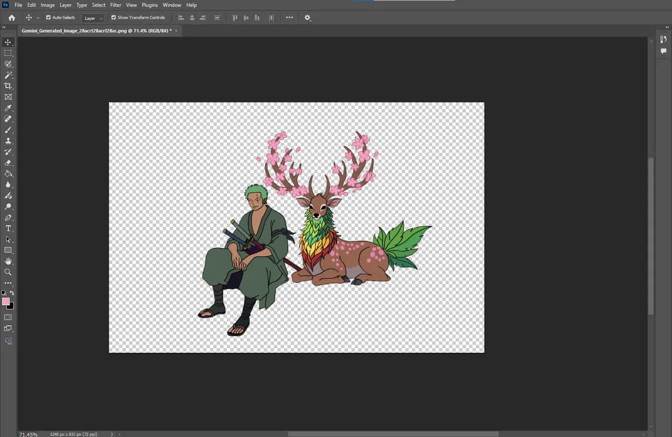The width and height of the screenshot is (672, 437).
Task: Close the Gemini_Generated_Image document tab
Action: tap(176, 30)
